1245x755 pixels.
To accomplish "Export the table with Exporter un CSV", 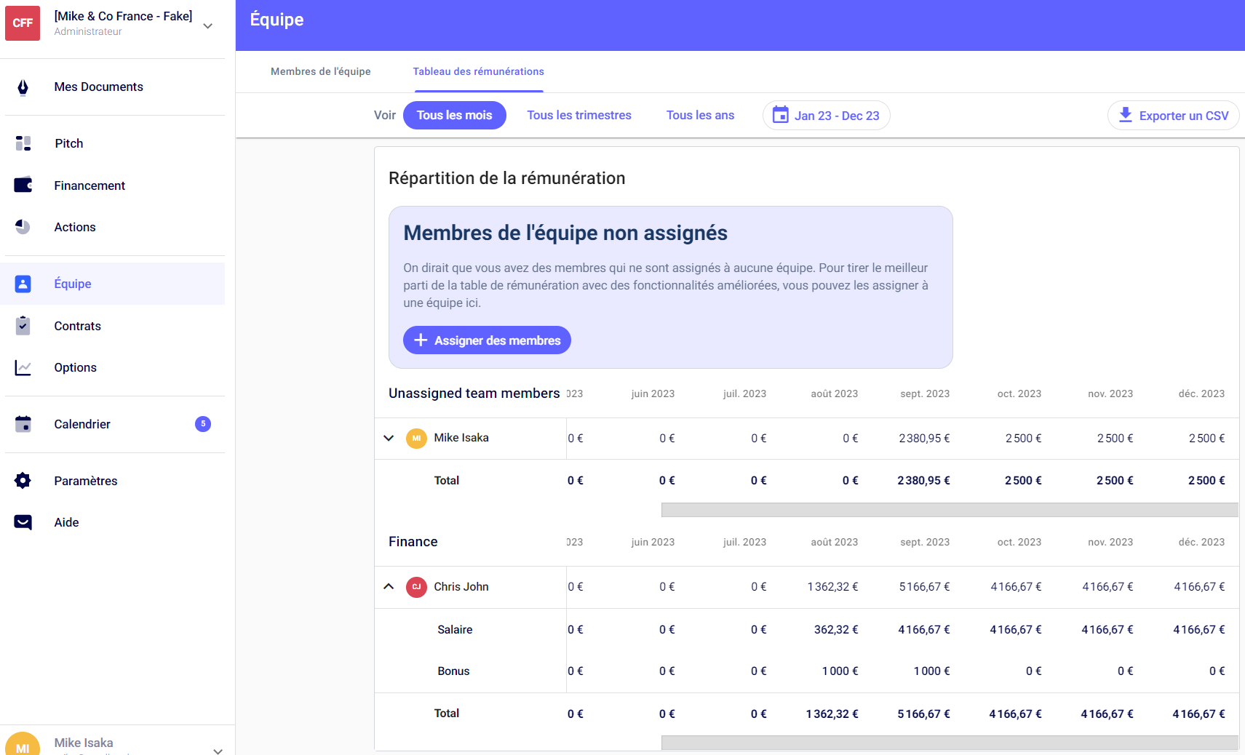I will (1173, 116).
